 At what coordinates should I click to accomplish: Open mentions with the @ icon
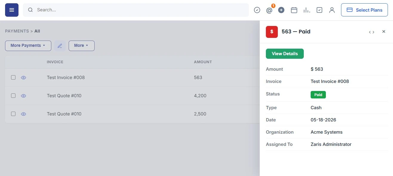point(269,10)
